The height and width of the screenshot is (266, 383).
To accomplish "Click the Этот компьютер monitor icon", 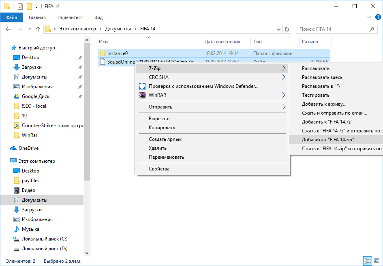I will tap(13, 161).
